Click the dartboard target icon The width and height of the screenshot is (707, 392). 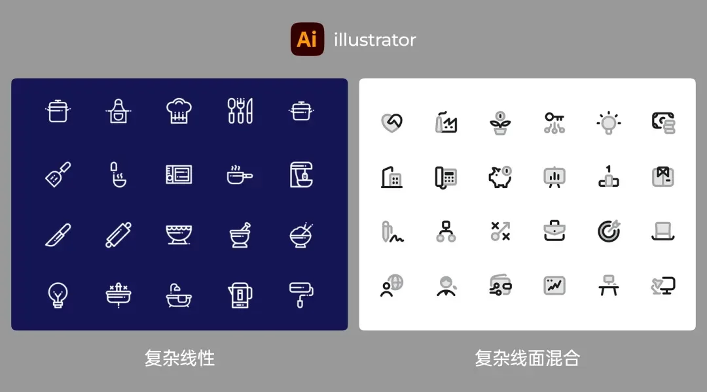[609, 231]
